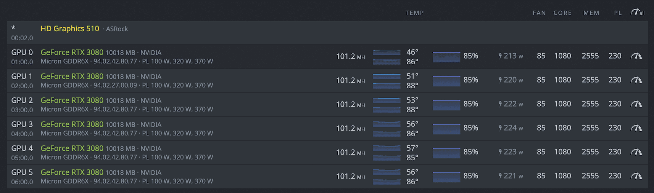
Task: Click GPU 3 core clock value 1080
Action: (x=562, y=128)
